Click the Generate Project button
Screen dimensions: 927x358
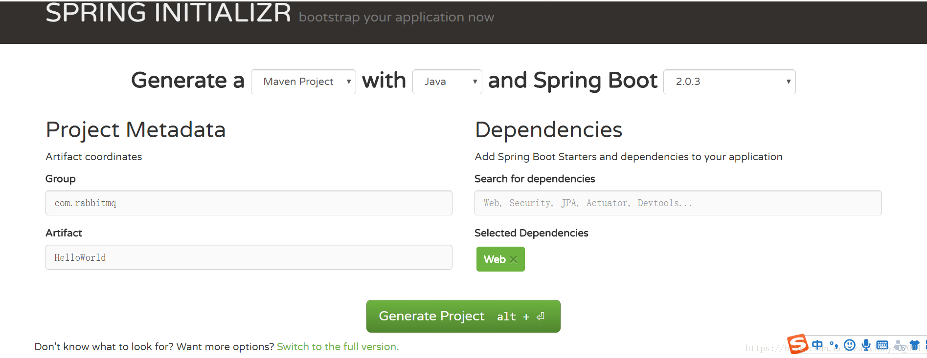463,316
